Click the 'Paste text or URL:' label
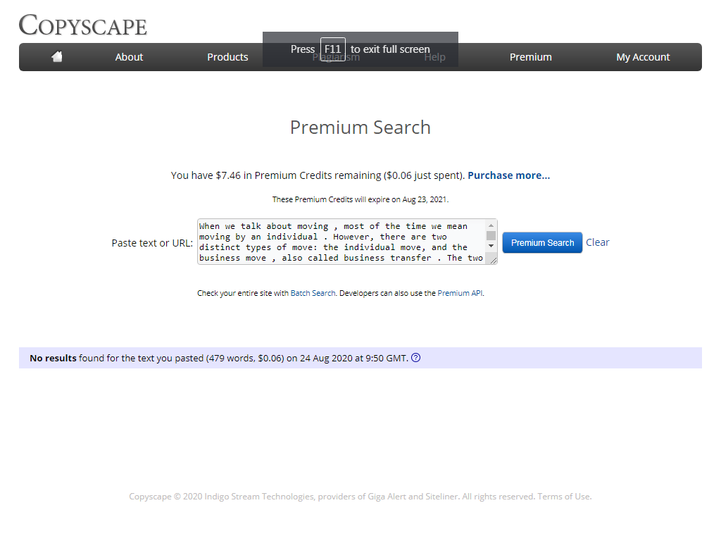Screen dimensions: 721x541 click(152, 243)
